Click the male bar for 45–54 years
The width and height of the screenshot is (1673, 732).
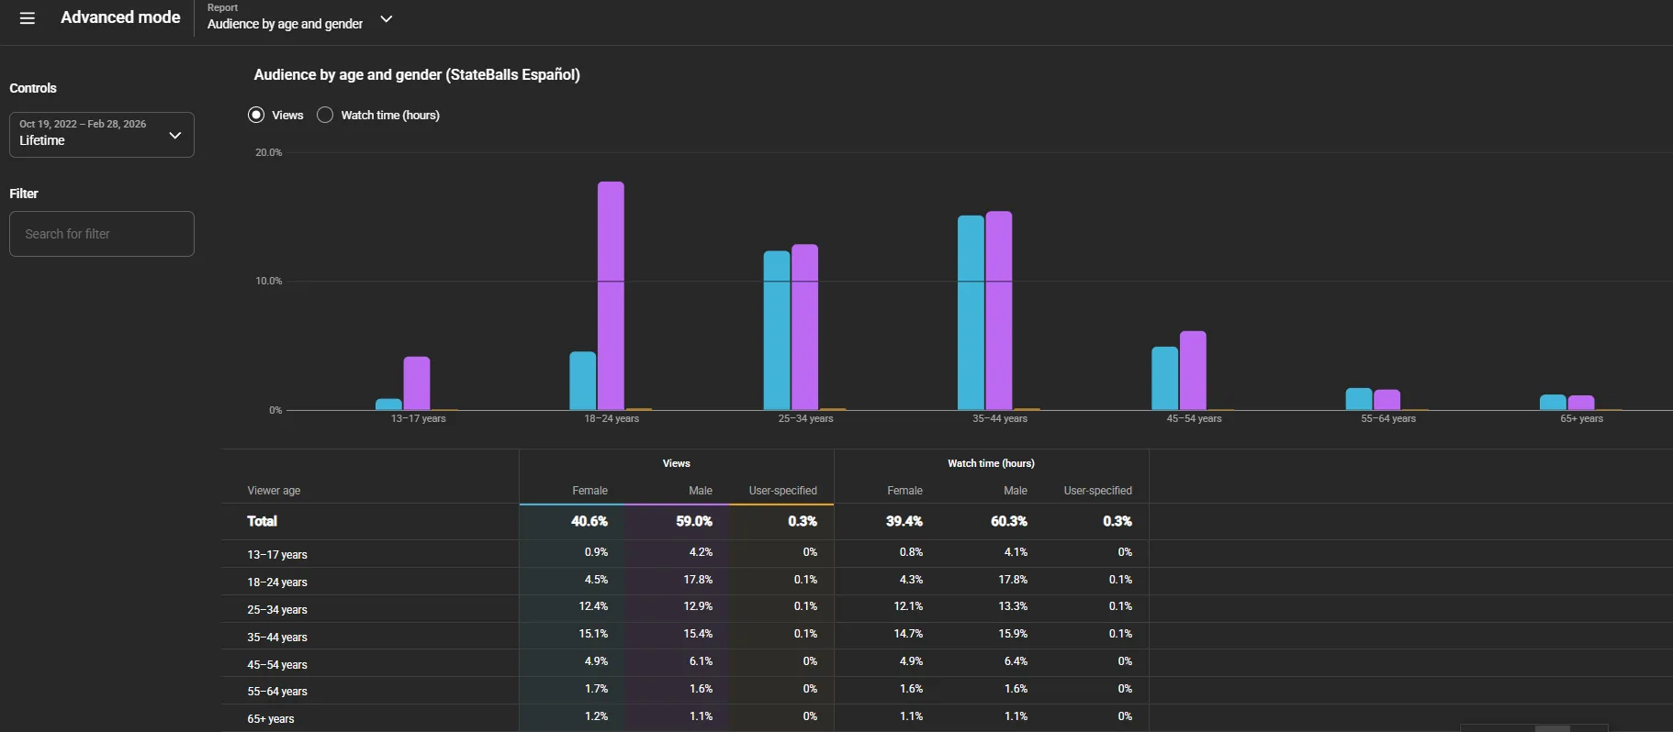[1193, 371]
